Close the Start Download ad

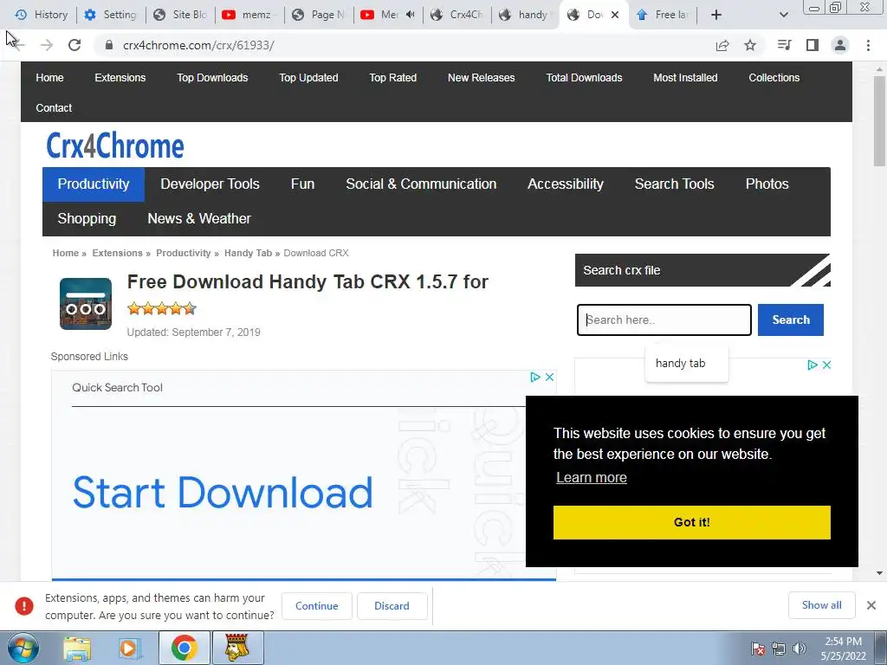[549, 377]
